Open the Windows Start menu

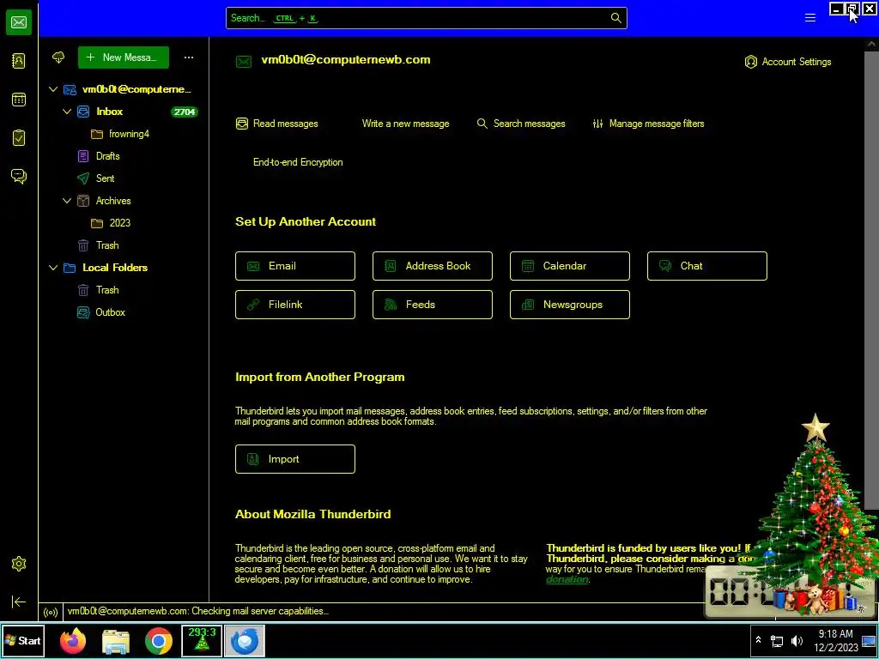coord(23,640)
